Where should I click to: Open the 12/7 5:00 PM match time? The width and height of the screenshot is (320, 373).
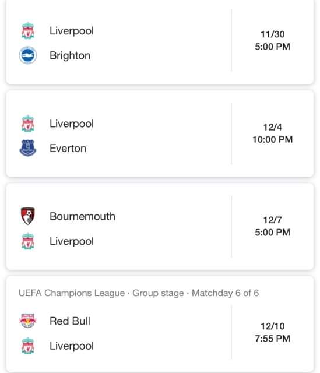(x=272, y=226)
